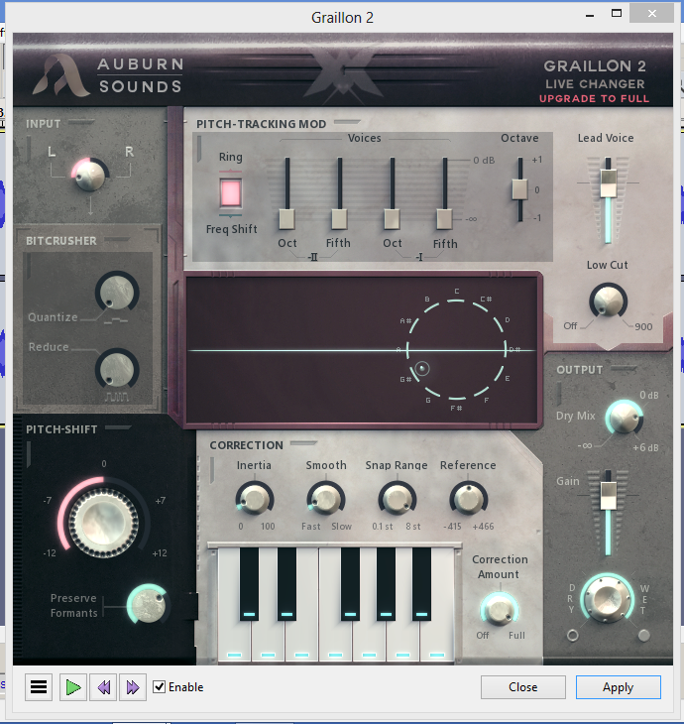Click the Low Cut knob

click(608, 301)
